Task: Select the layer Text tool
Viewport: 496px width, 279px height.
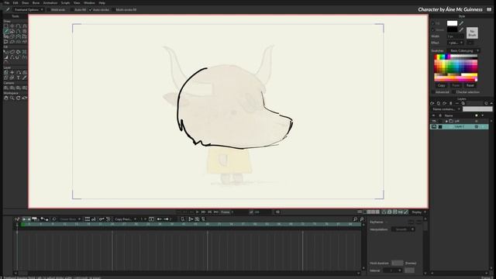Action: 19,77
